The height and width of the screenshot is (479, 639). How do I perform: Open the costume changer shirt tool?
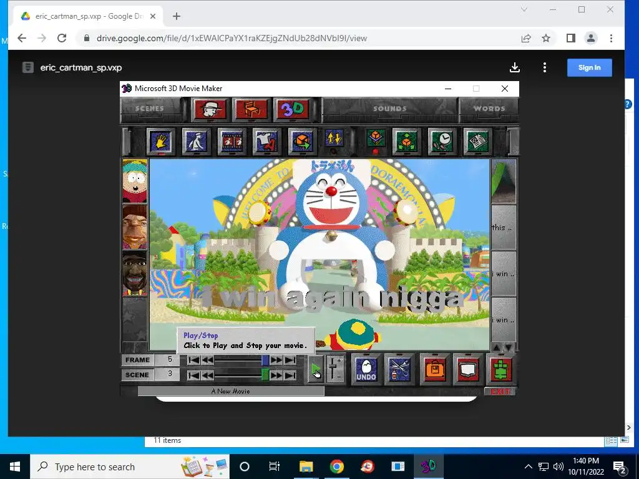(266, 142)
